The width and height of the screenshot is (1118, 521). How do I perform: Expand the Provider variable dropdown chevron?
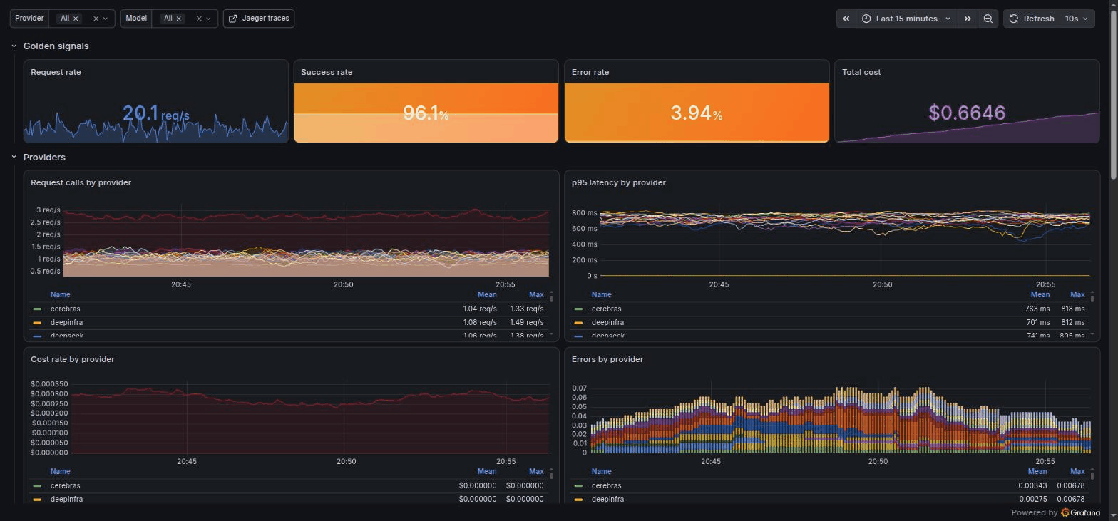point(106,19)
